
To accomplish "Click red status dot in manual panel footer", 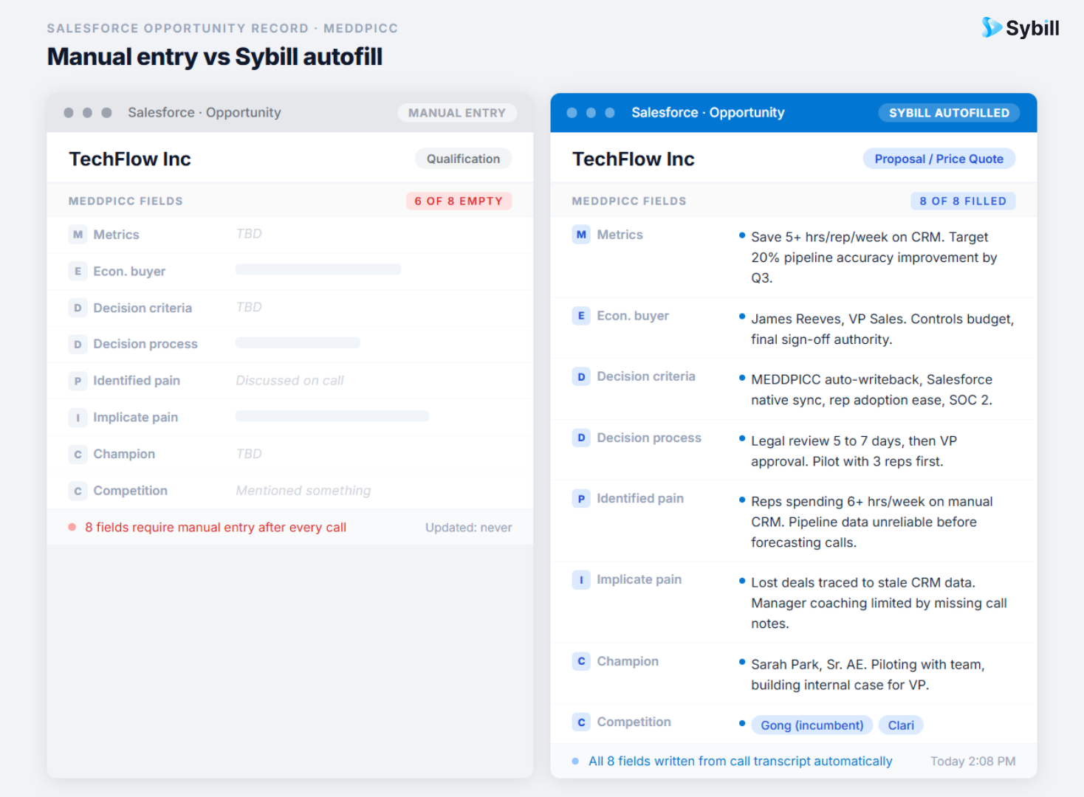I will click(x=72, y=527).
